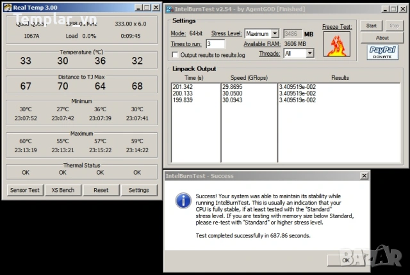The width and height of the screenshot is (410, 275).
Task: Click the 64-bit mode value
Action: point(196,33)
